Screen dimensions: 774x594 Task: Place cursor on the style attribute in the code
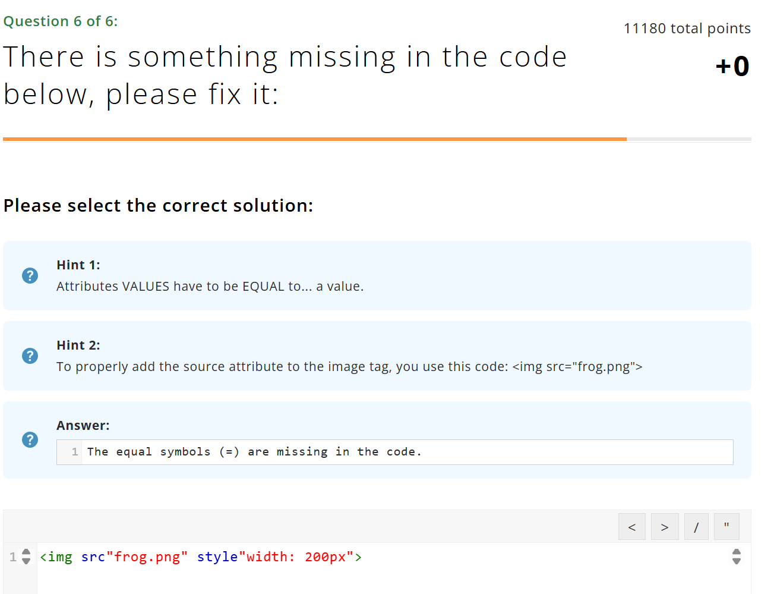(217, 557)
